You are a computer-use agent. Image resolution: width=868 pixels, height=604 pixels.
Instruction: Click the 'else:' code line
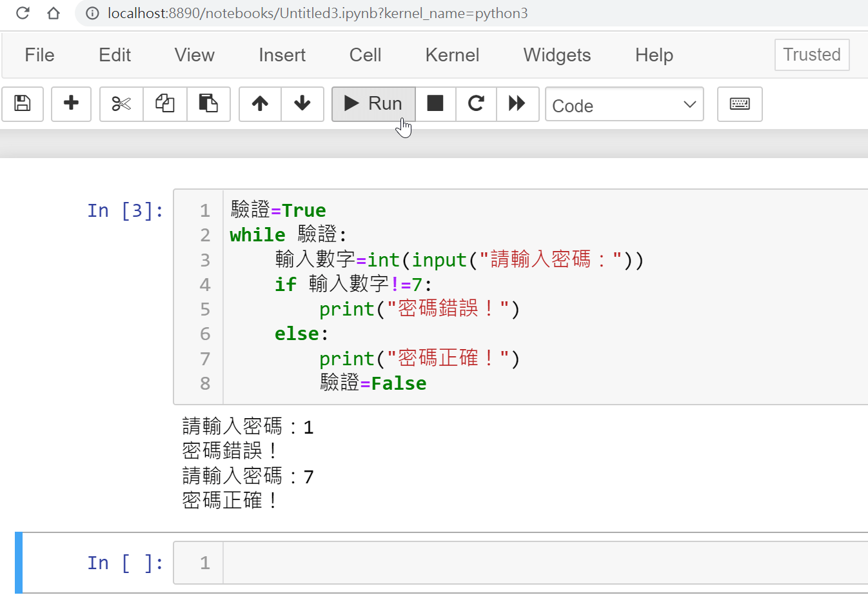[301, 334]
